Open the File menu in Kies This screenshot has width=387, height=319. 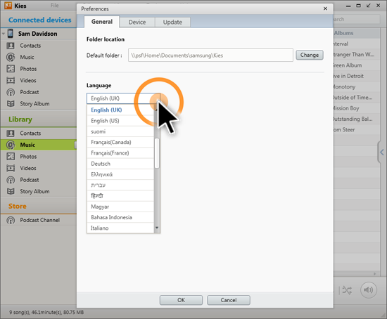coord(55,6)
